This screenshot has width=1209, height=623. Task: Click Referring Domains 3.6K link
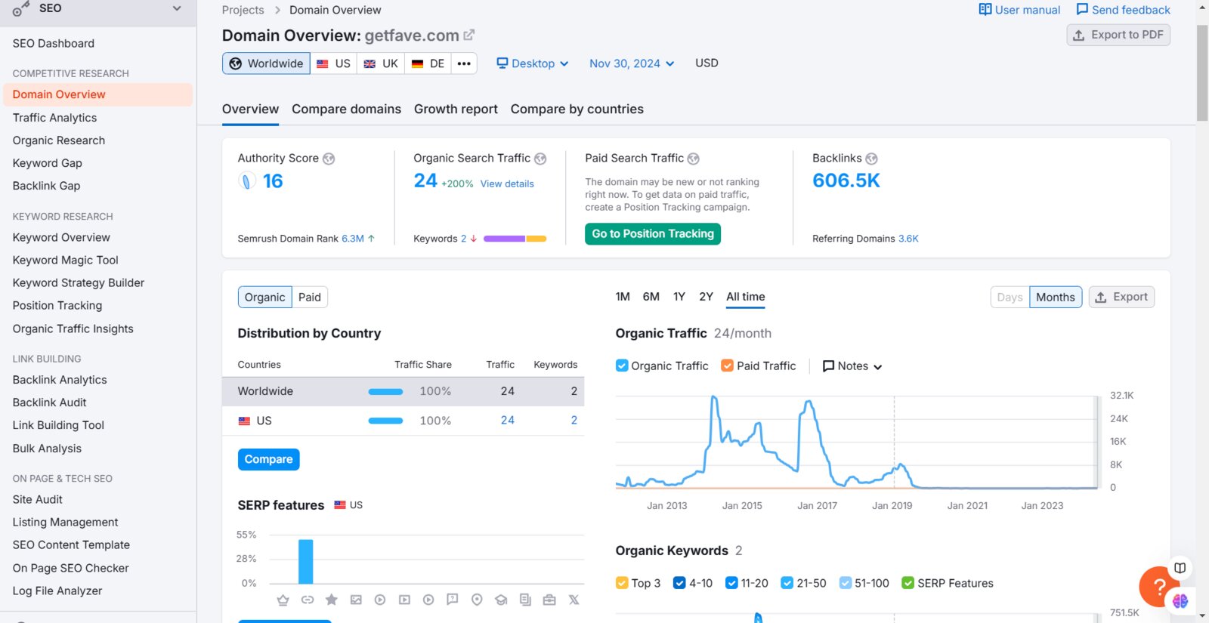[908, 239]
